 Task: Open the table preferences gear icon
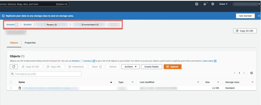(252, 73)
